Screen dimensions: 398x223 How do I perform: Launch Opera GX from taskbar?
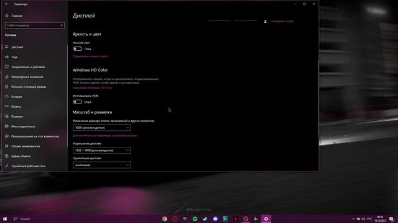click(x=175, y=219)
